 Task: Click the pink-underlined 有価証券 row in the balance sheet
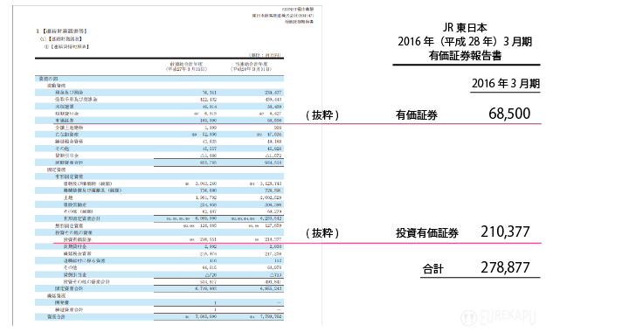click(x=159, y=121)
